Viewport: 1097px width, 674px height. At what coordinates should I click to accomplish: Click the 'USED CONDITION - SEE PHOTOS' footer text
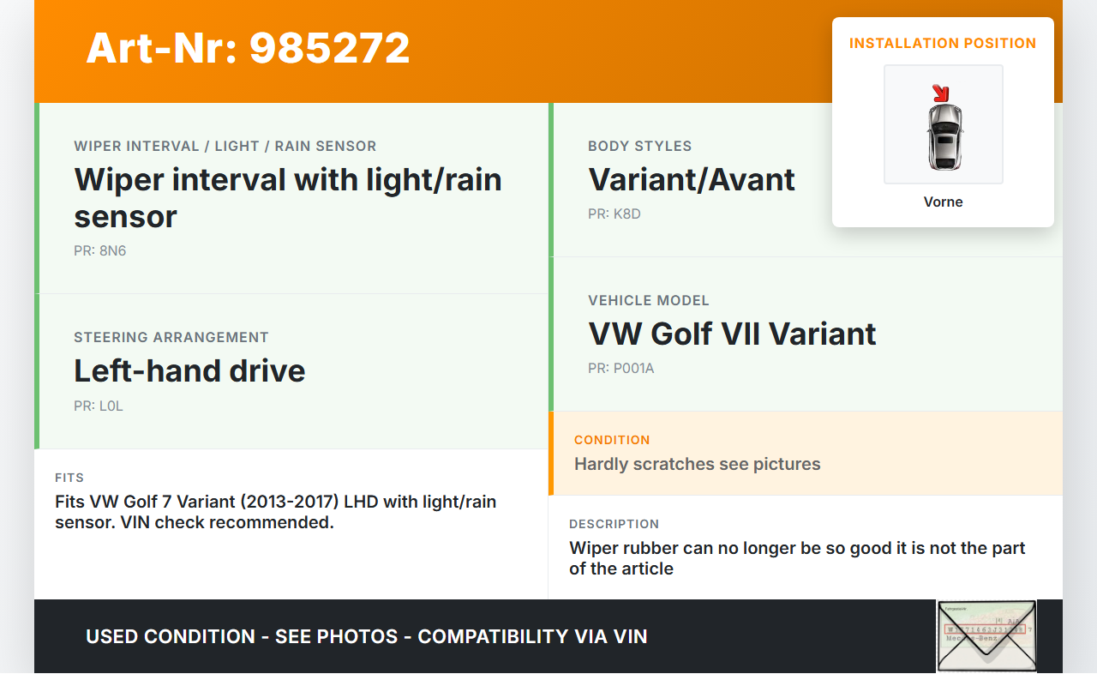coord(367,637)
